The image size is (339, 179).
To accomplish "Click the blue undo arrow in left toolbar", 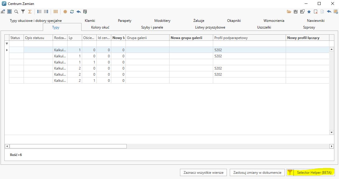I will (78, 12).
